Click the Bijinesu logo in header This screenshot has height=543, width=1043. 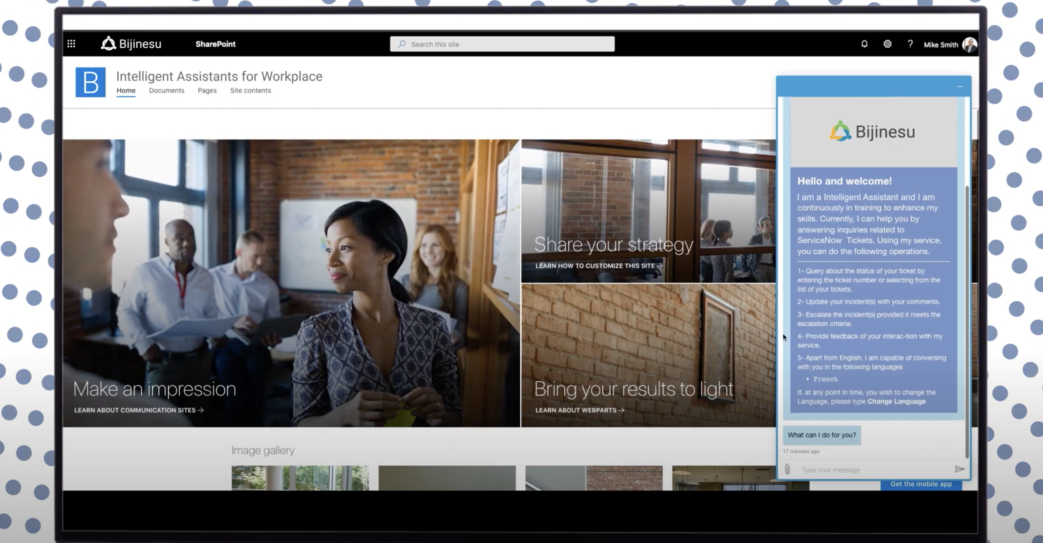point(131,44)
